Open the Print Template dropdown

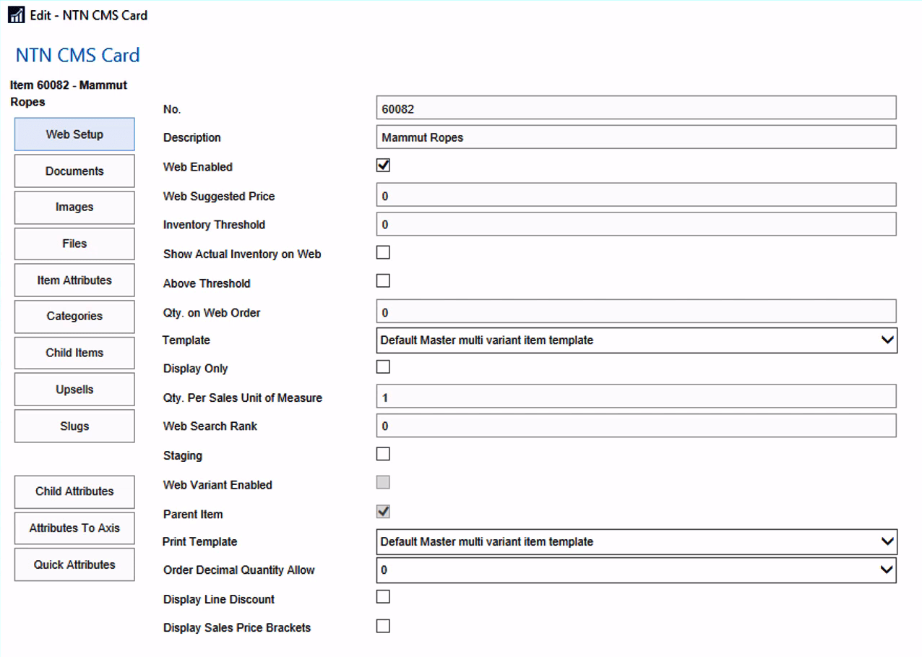[889, 541]
